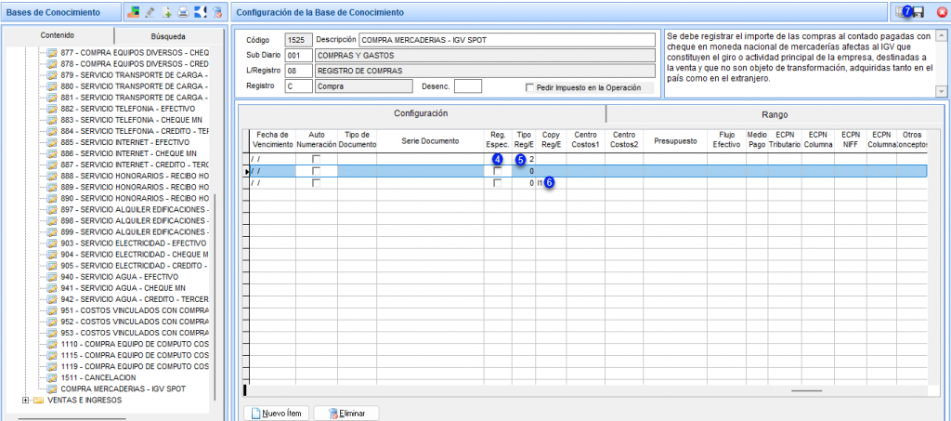The width and height of the screenshot is (951, 421).
Task: Click the pencil edit icon
Action: 150,11
